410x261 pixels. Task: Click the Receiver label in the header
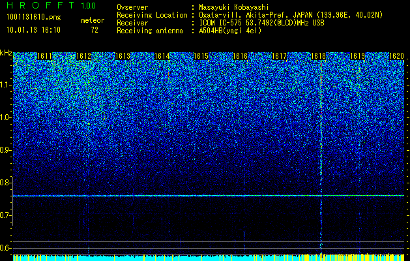click(x=132, y=23)
